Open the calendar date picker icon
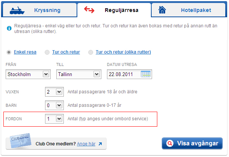The width and height of the screenshot is (229, 157). point(145,74)
